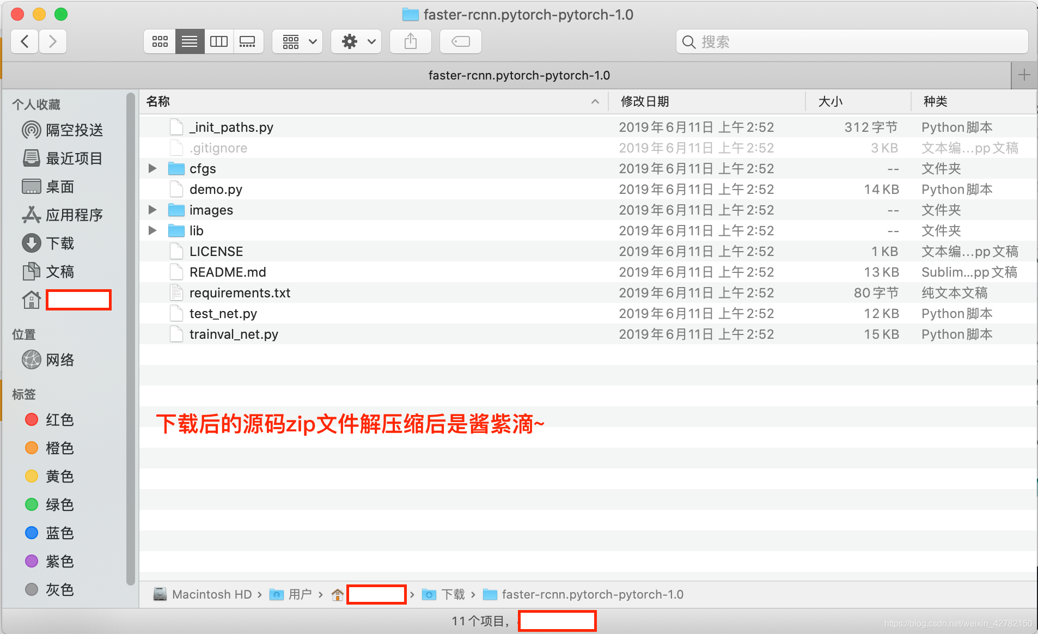Open home folder icon in sidebar

tap(32, 300)
